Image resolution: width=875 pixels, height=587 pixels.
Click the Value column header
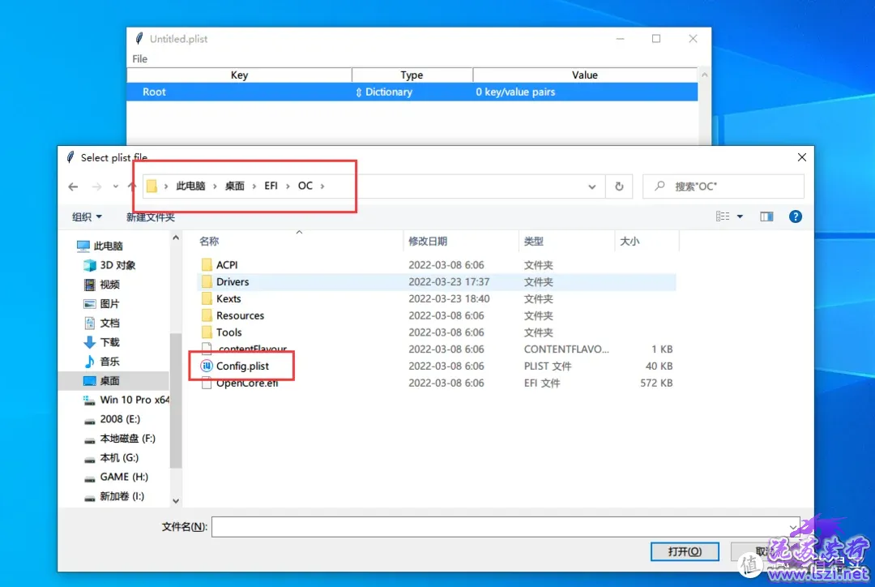pos(584,75)
